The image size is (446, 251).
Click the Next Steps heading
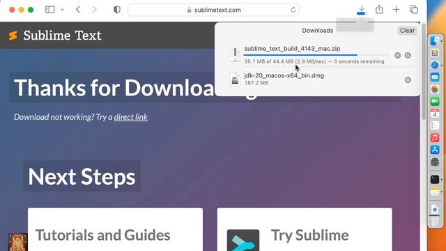(x=82, y=176)
